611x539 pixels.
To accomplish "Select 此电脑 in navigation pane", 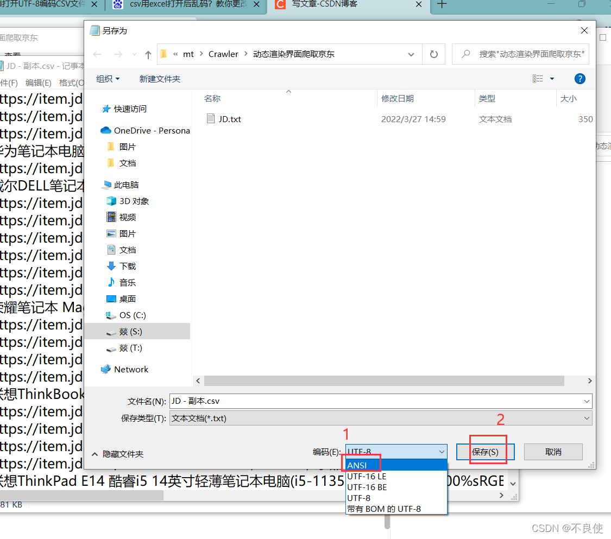I will coord(121,185).
